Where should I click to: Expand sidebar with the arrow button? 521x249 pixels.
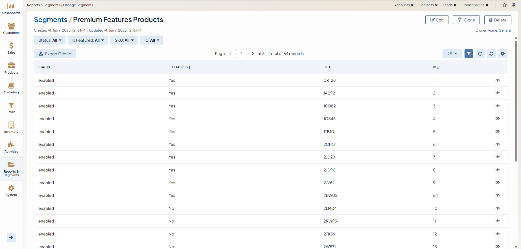point(11,237)
